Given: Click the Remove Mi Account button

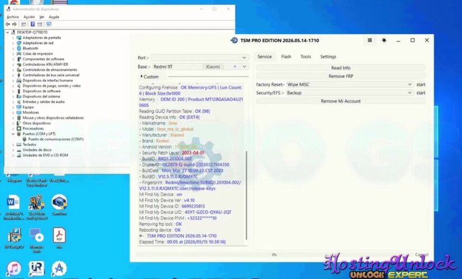Looking at the screenshot, I should click(x=340, y=101).
